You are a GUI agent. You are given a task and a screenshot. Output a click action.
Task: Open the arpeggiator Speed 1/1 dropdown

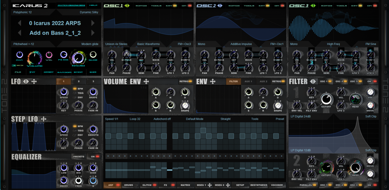[x=112, y=119]
